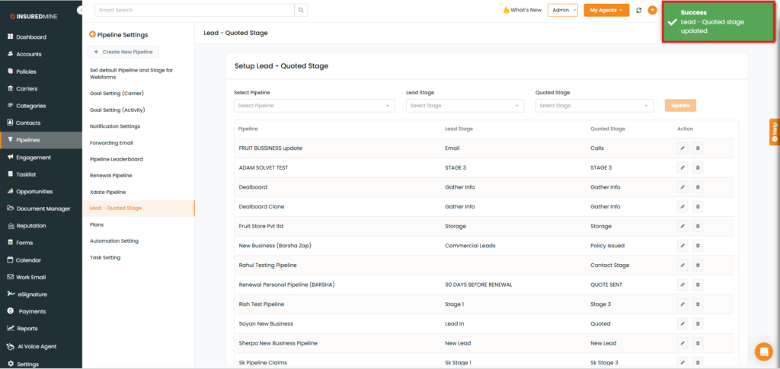Click the refresh icon in top bar
The width and height of the screenshot is (780, 369).
coord(638,11)
